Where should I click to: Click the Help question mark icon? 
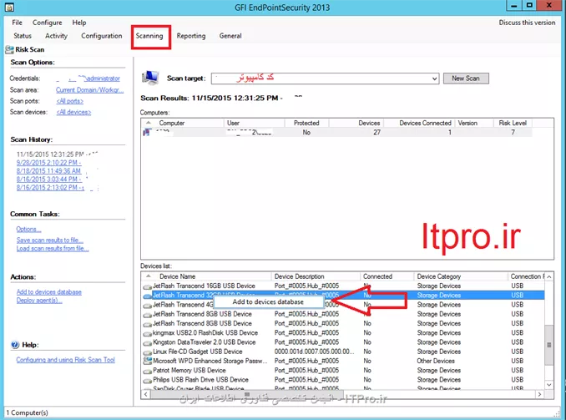pyautogui.click(x=15, y=345)
